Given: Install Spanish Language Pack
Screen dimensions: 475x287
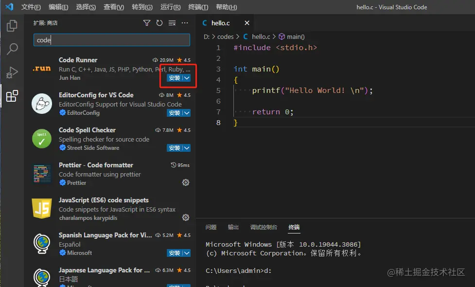Looking at the screenshot, I should tap(175, 253).
